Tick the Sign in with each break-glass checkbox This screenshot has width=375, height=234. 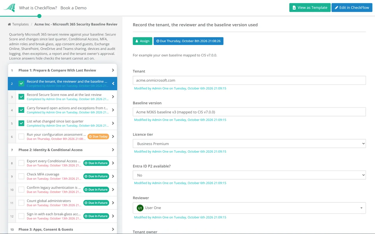click(21, 216)
